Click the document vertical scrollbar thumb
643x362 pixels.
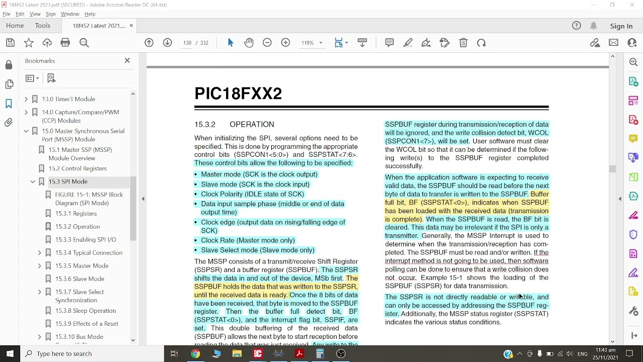pos(612,169)
